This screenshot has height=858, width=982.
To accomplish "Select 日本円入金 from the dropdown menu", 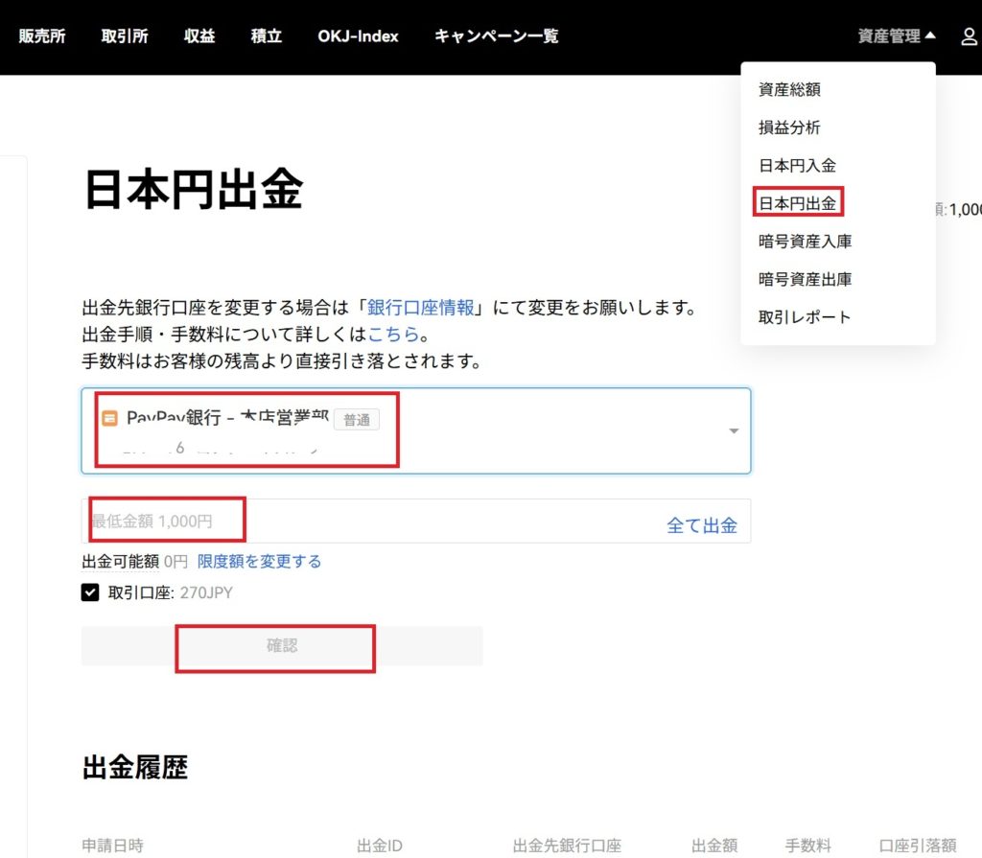I will 797,165.
